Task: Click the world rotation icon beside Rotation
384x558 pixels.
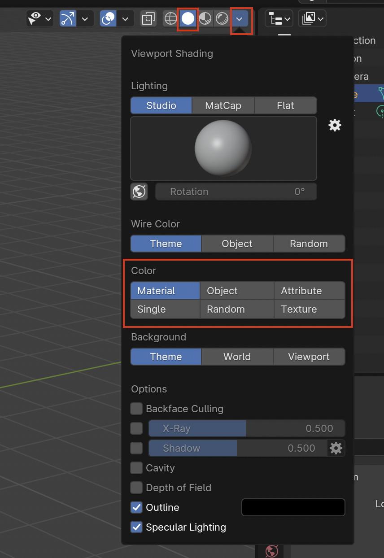Action: pyautogui.click(x=139, y=192)
